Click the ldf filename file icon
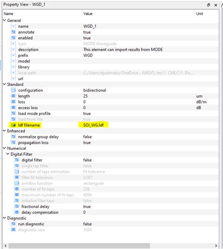Viewport: 223px width, 249px height. point(13,125)
